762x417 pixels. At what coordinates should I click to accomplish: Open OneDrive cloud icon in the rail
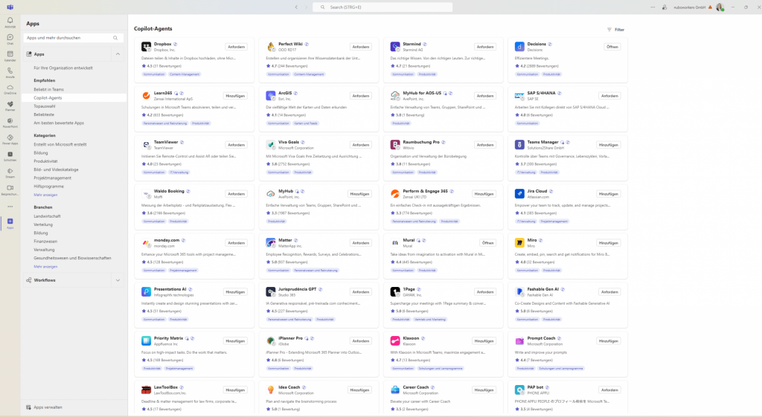(x=10, y=88)
